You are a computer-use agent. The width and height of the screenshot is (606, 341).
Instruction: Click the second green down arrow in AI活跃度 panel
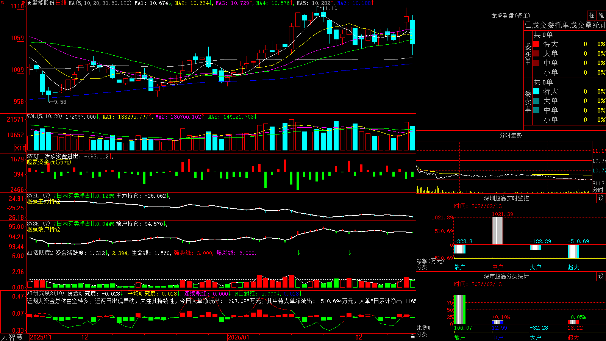pyautogui.click(x=350, y=253)
